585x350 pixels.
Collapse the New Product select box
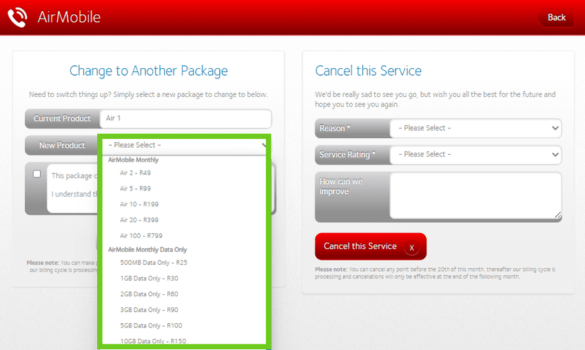click(185, 145)
